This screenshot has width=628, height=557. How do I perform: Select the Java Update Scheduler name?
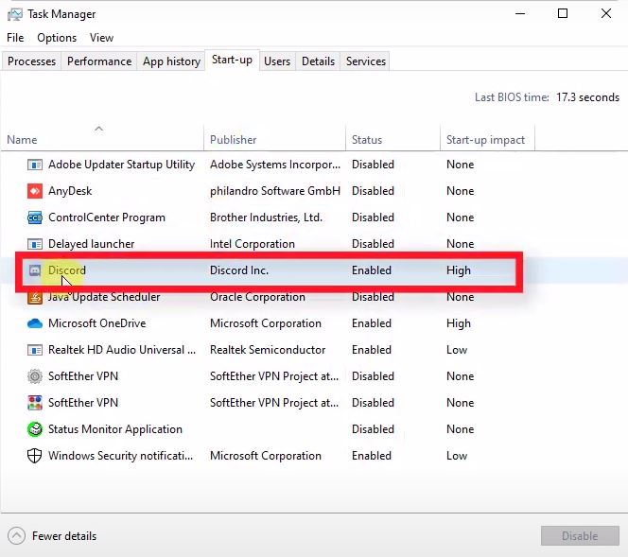coord(104,297)
